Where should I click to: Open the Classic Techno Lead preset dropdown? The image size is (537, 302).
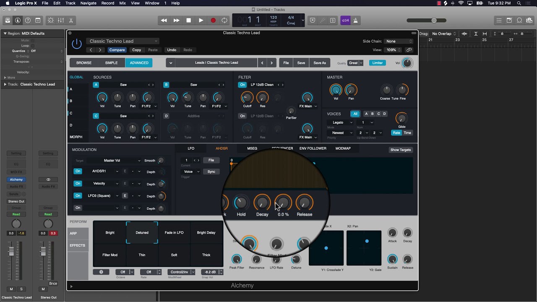click(x=123, y=41)
